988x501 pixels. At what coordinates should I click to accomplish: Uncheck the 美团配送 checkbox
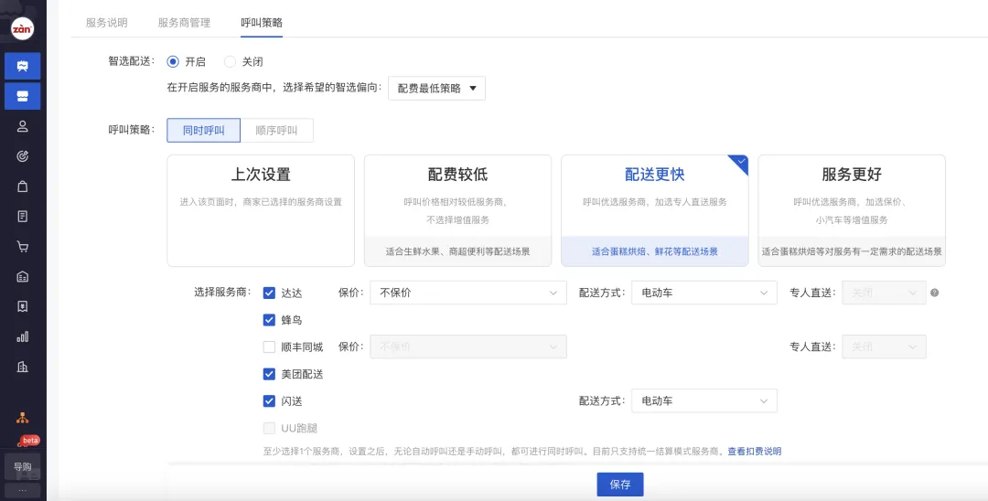tap(269, 374)
